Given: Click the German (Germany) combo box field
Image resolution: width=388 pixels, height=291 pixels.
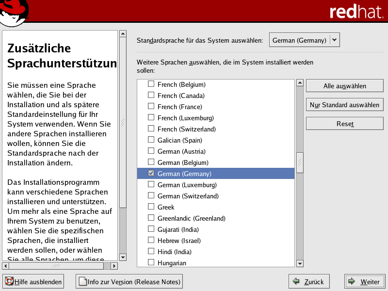Looking at the screenshot, I should 299,40.
